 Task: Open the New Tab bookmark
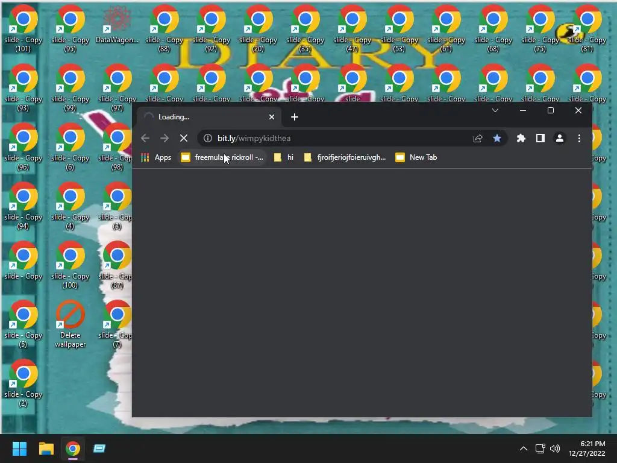click(416, 157)
